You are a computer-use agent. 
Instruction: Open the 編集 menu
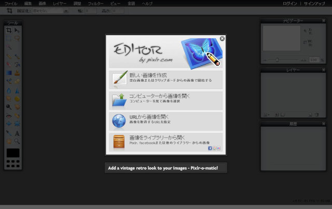point(27,4)
